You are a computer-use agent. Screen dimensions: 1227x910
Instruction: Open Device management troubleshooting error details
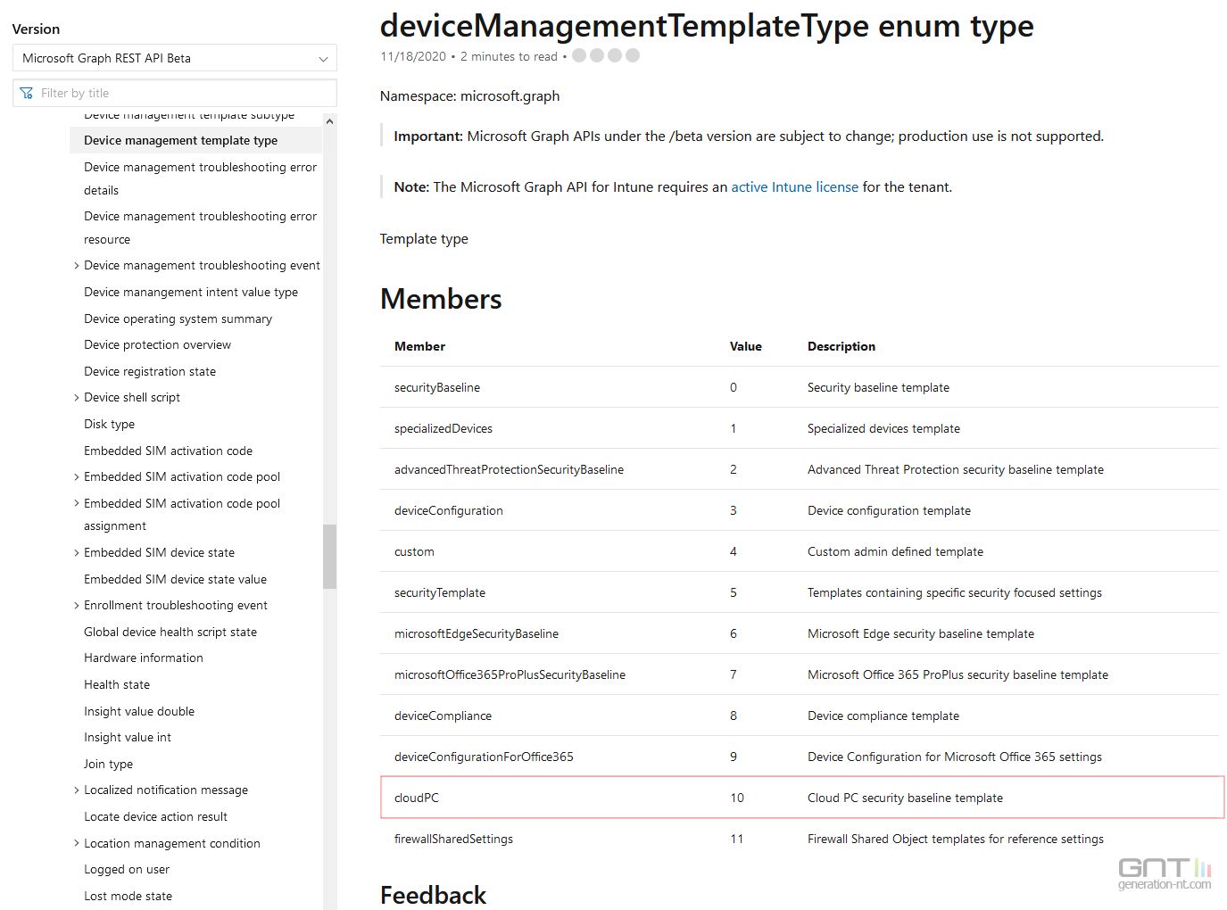click(200, 178)
